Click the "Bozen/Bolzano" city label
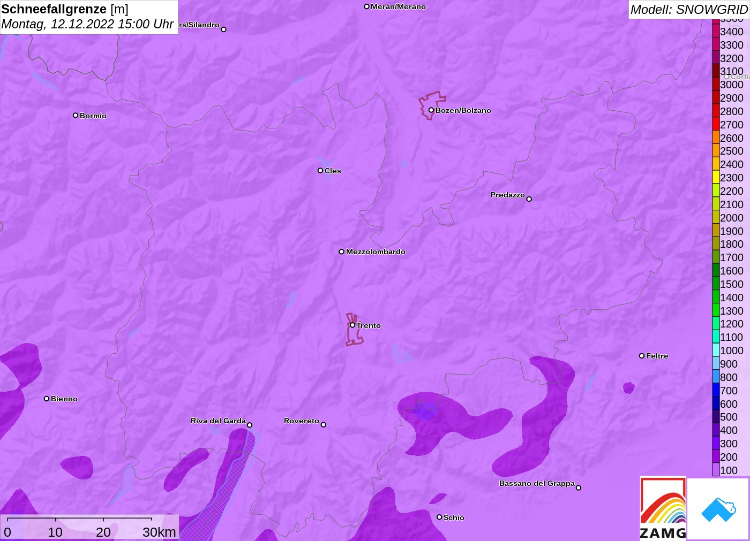 463,110
